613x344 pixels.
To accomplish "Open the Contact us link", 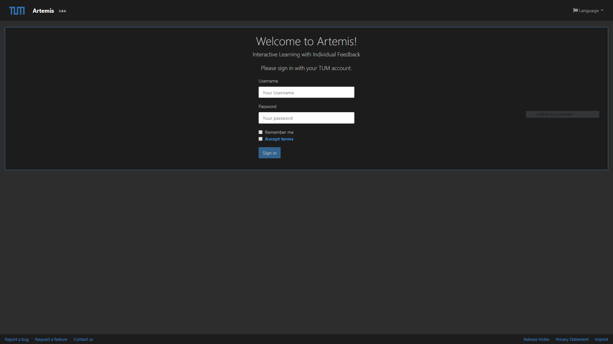I will [83, 339].
